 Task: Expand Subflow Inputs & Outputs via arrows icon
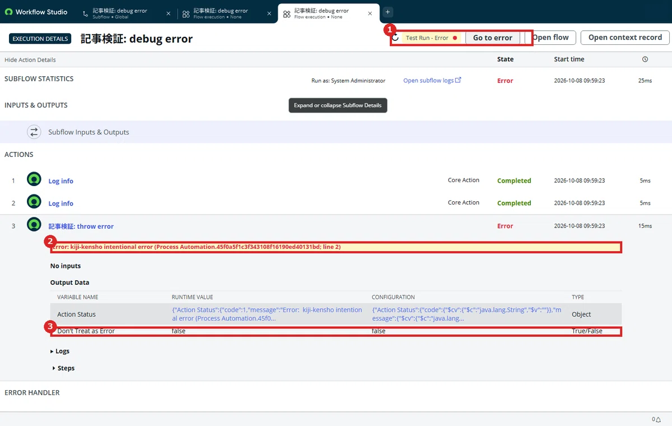pos(34,132)
